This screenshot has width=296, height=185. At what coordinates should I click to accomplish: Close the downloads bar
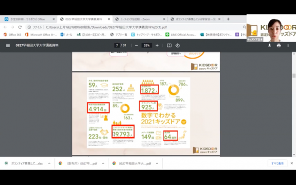coord(292,163)
